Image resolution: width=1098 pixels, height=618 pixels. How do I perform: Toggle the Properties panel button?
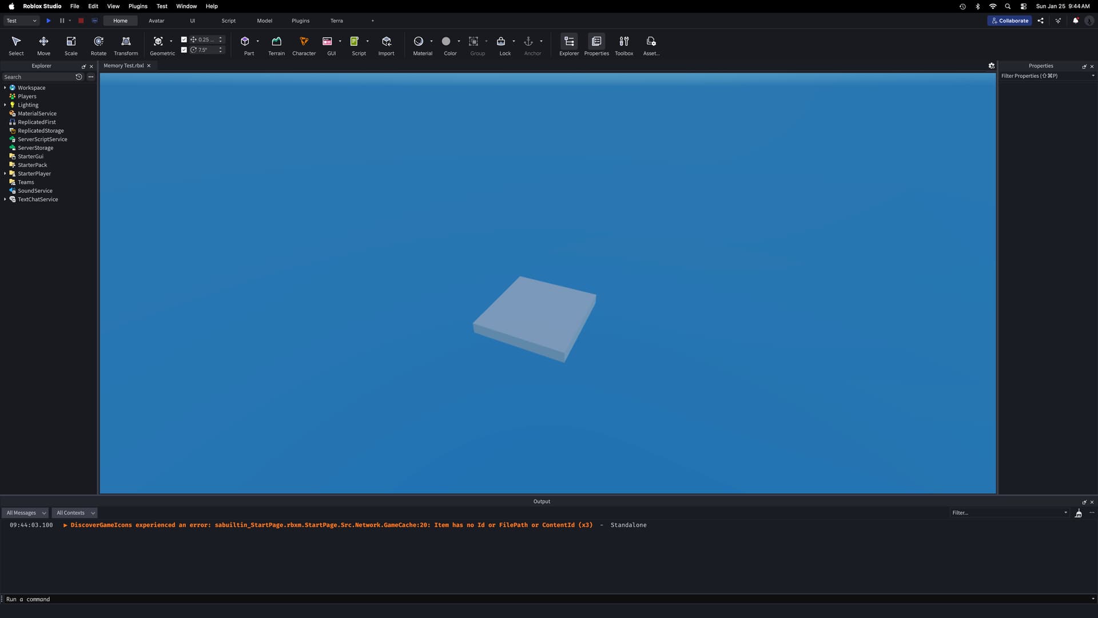(596, 45)
